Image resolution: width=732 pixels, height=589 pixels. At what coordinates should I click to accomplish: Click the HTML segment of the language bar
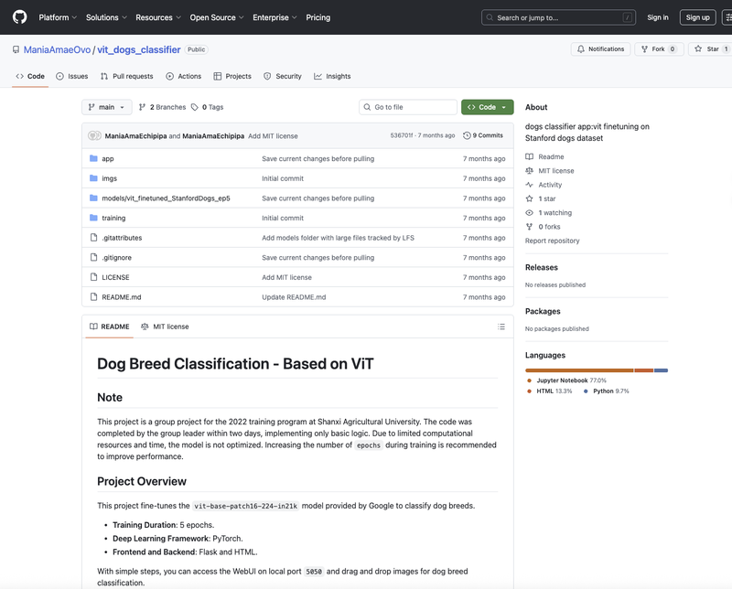(x=644, y=370)
